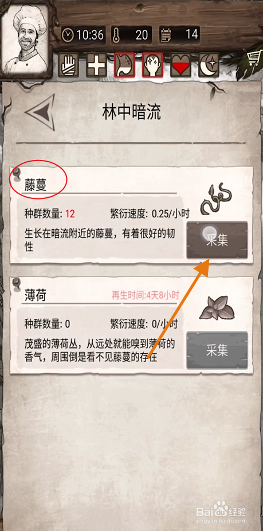The image size is (263, 531).
Task: Tap the 林中暗流 location heading
Action: point(131,113)
